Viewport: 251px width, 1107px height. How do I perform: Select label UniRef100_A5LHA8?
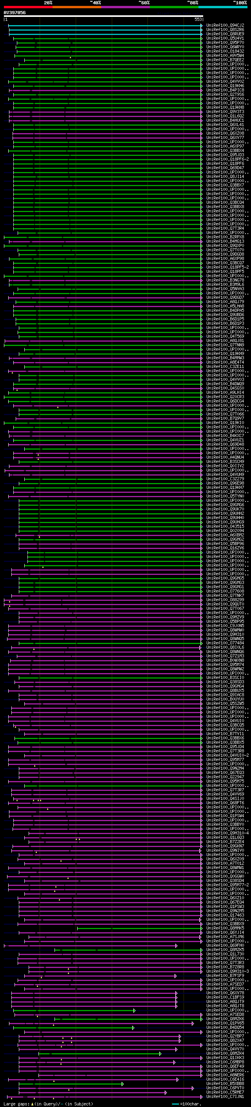pyautogui.click(x=225, y=306)
